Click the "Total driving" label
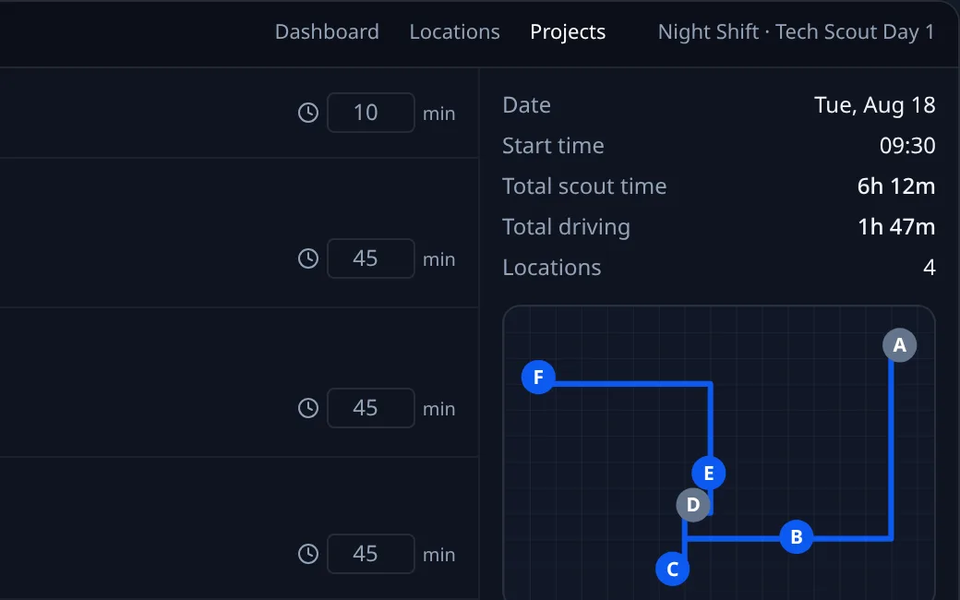Image resolution: width=960 pixels, height=600 pixels. point(567,227)
